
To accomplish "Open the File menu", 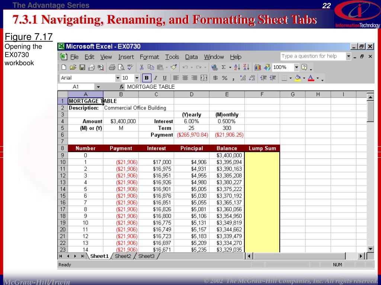I will click(x=74, y=57).
